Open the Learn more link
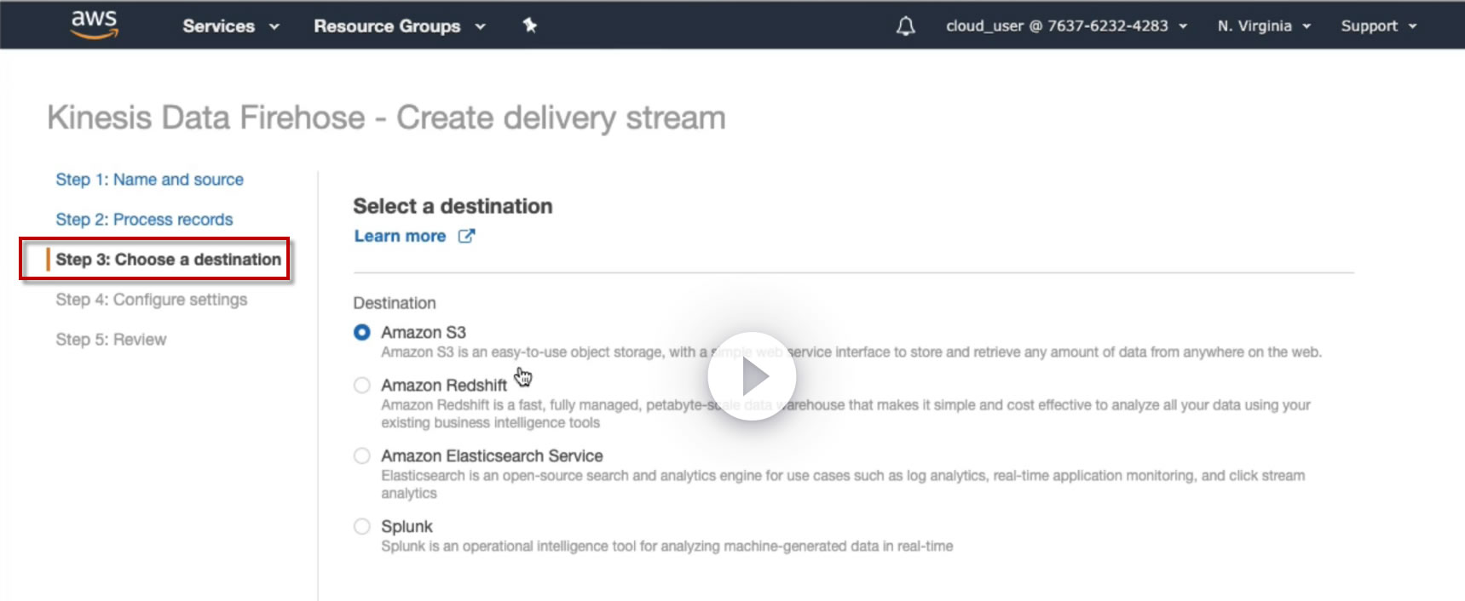The height and width of the screenshot is (601, 1465). coord(400,236)
